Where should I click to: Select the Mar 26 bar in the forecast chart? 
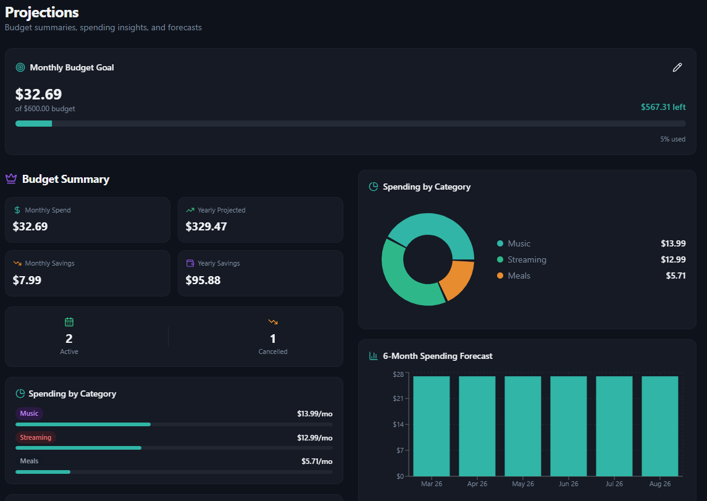pos(432,426)
